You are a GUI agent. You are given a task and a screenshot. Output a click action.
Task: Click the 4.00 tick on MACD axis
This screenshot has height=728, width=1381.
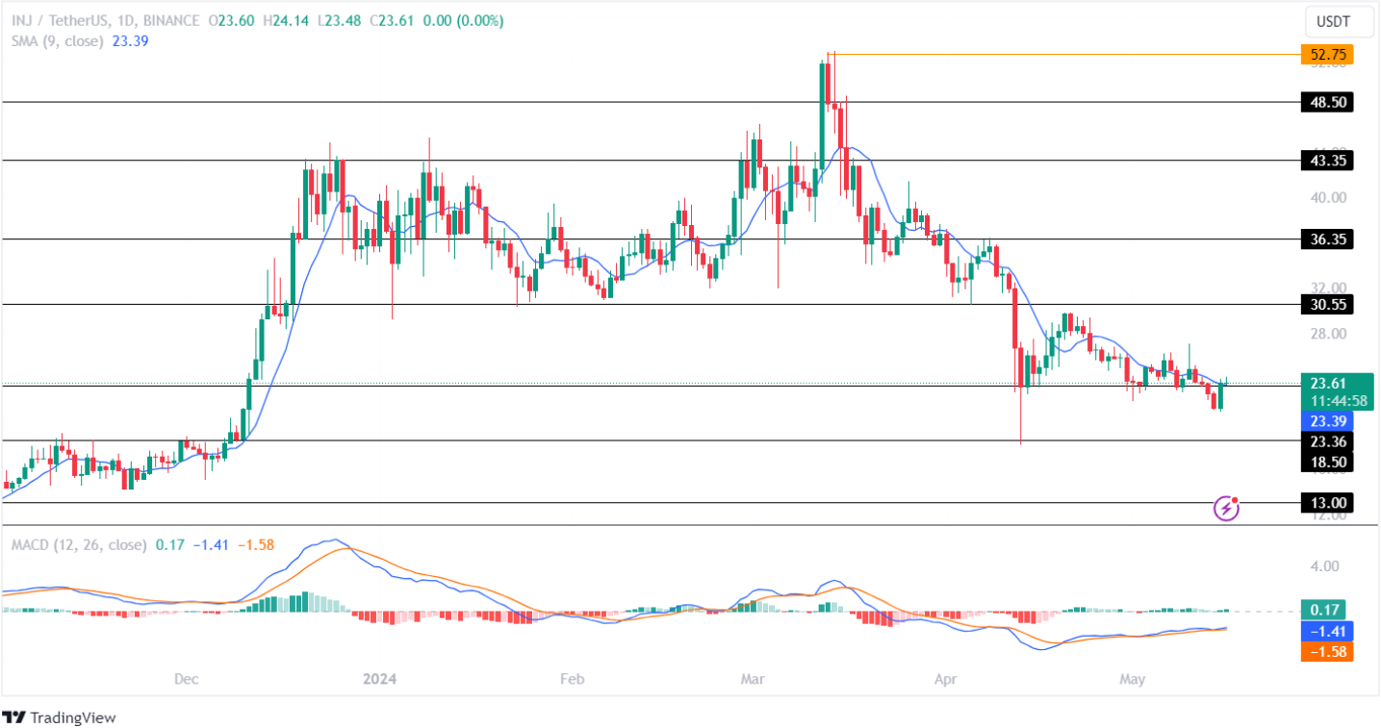pyautogui.click(x=1327, y=566)
